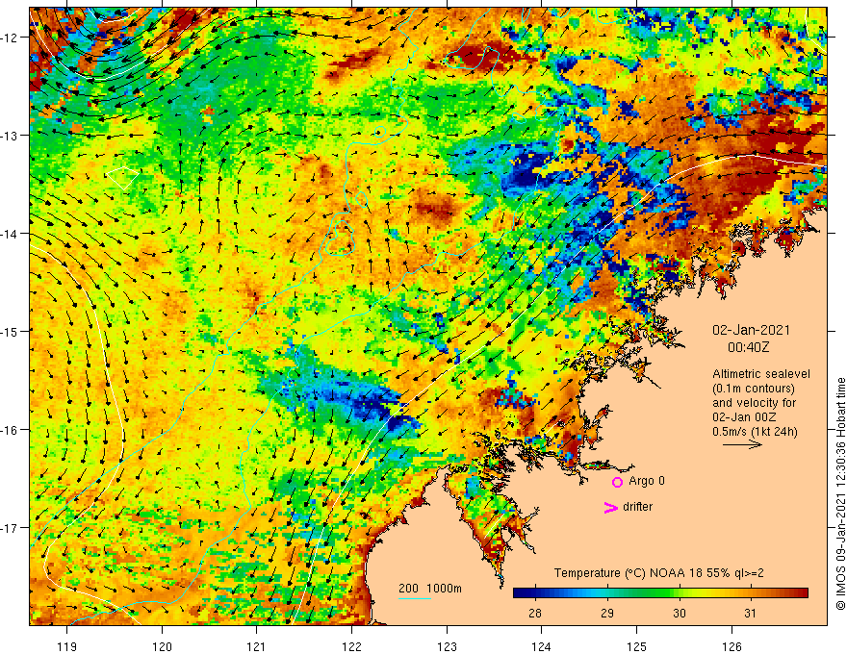Viewport: 847px width, 654px height.
Task: Click the '29' color bar tick label
Action: (607, 613)
